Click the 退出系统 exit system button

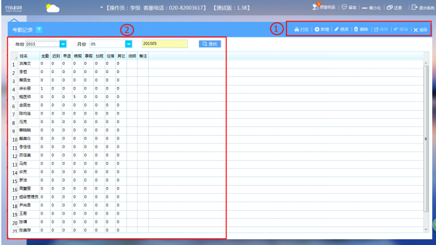(x=423, y=7)
